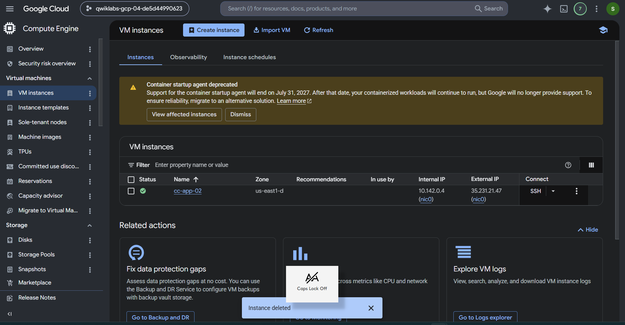Hide the Related actions section
Viewport: 625px width, 325px height.
pyautogui.click(x=588, y=230)
